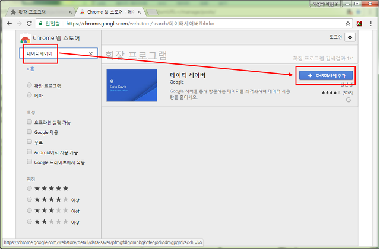Check Google 드라이브에서 작동 checkbox

click(x=29, y=162)
